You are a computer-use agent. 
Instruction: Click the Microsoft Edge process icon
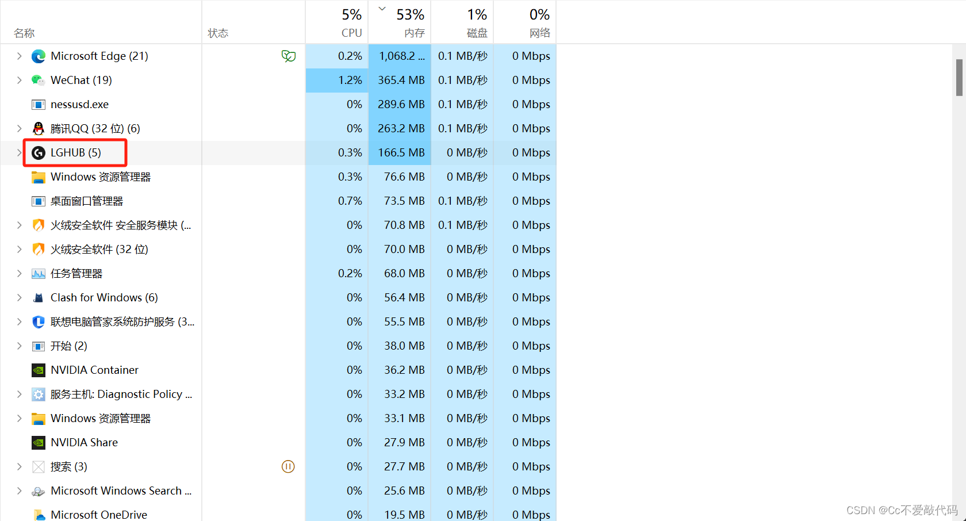tap(39, 56)
